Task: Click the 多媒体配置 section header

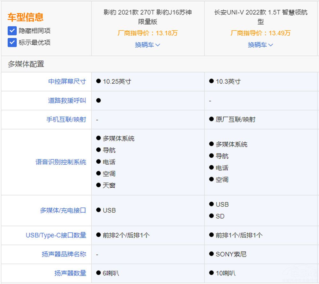Action: click(x=26, y=64)
